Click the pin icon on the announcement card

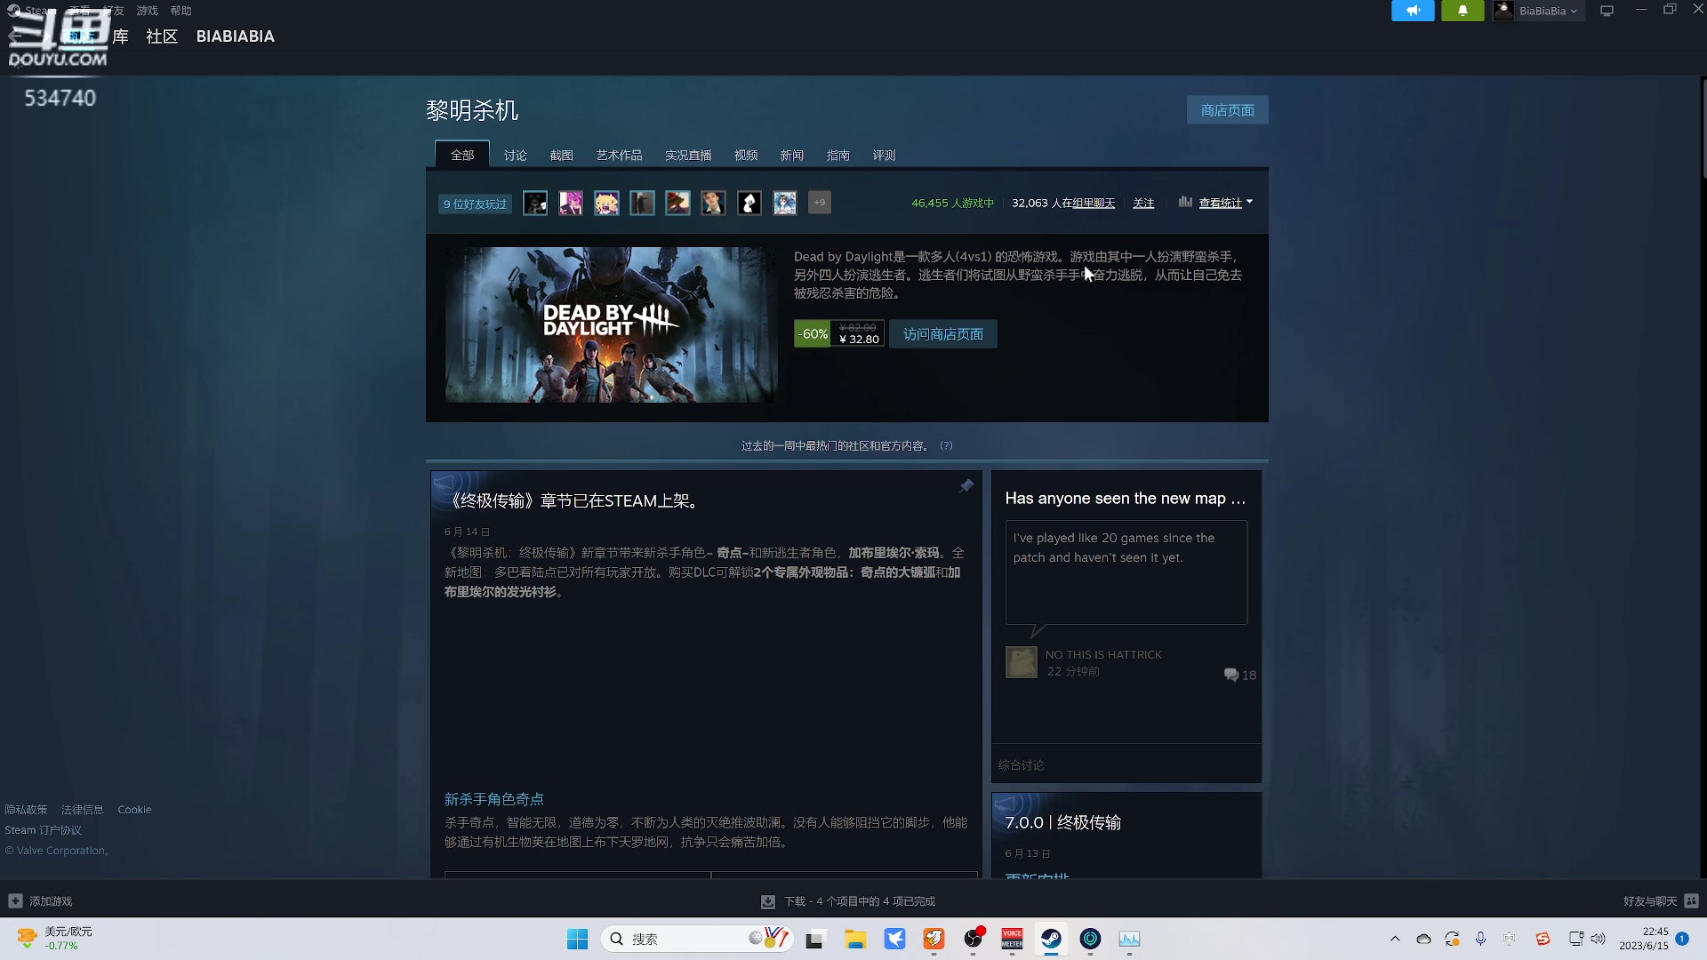click(966, 486)
